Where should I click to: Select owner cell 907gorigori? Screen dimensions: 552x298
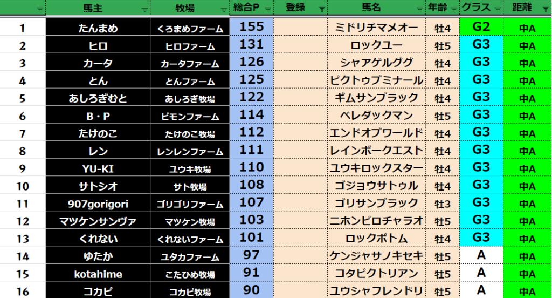[x=97, y=204]
